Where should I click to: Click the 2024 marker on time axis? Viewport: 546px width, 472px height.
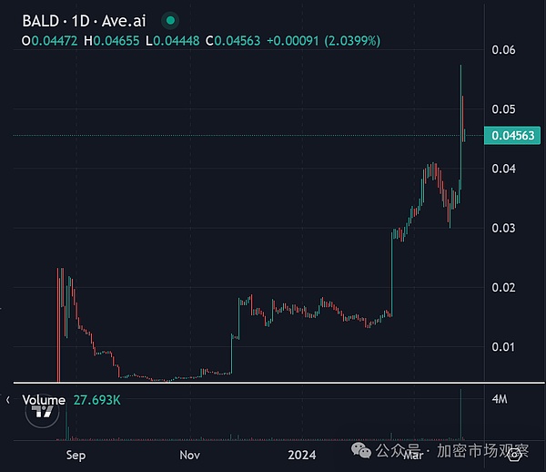pos(301,453)
